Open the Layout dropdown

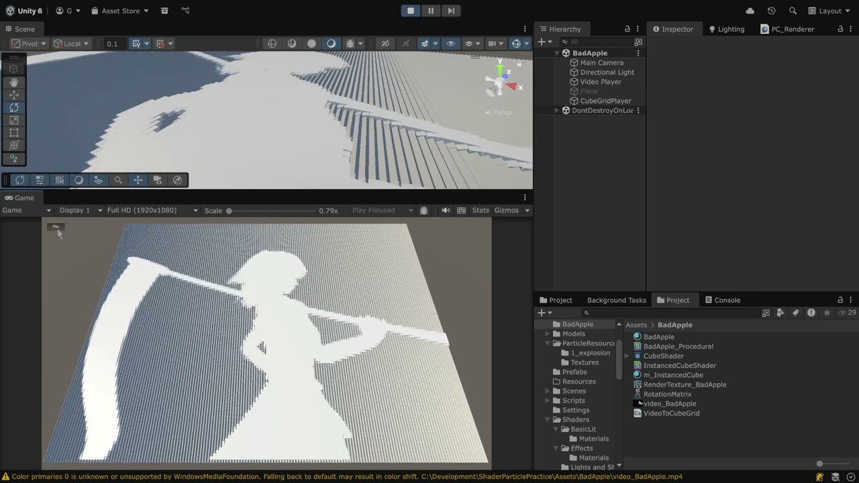(x=829, y=11)
